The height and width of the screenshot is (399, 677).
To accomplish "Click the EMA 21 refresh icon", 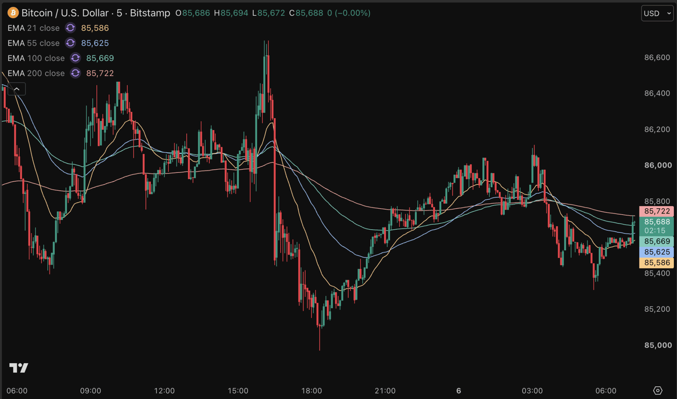I will 71,28.
